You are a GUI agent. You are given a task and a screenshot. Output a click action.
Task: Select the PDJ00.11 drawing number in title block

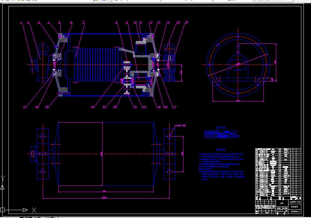click(x=295, y=211)
